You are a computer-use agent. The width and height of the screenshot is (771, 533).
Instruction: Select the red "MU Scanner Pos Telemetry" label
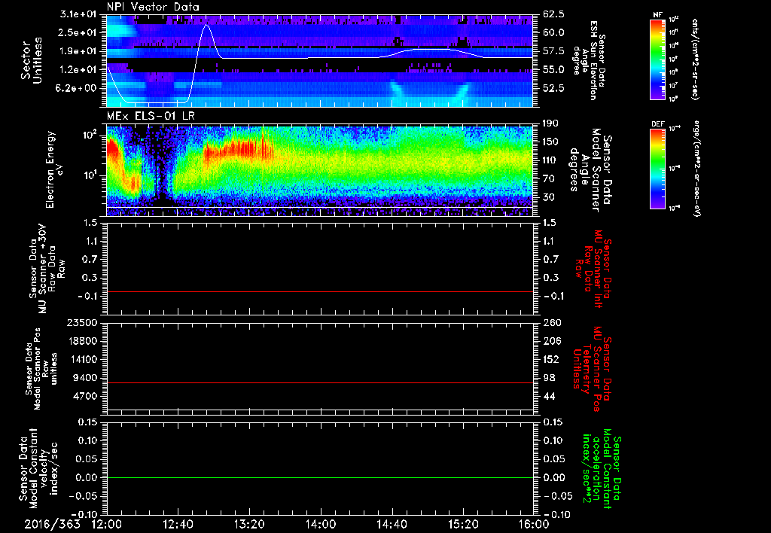point(593,369)
